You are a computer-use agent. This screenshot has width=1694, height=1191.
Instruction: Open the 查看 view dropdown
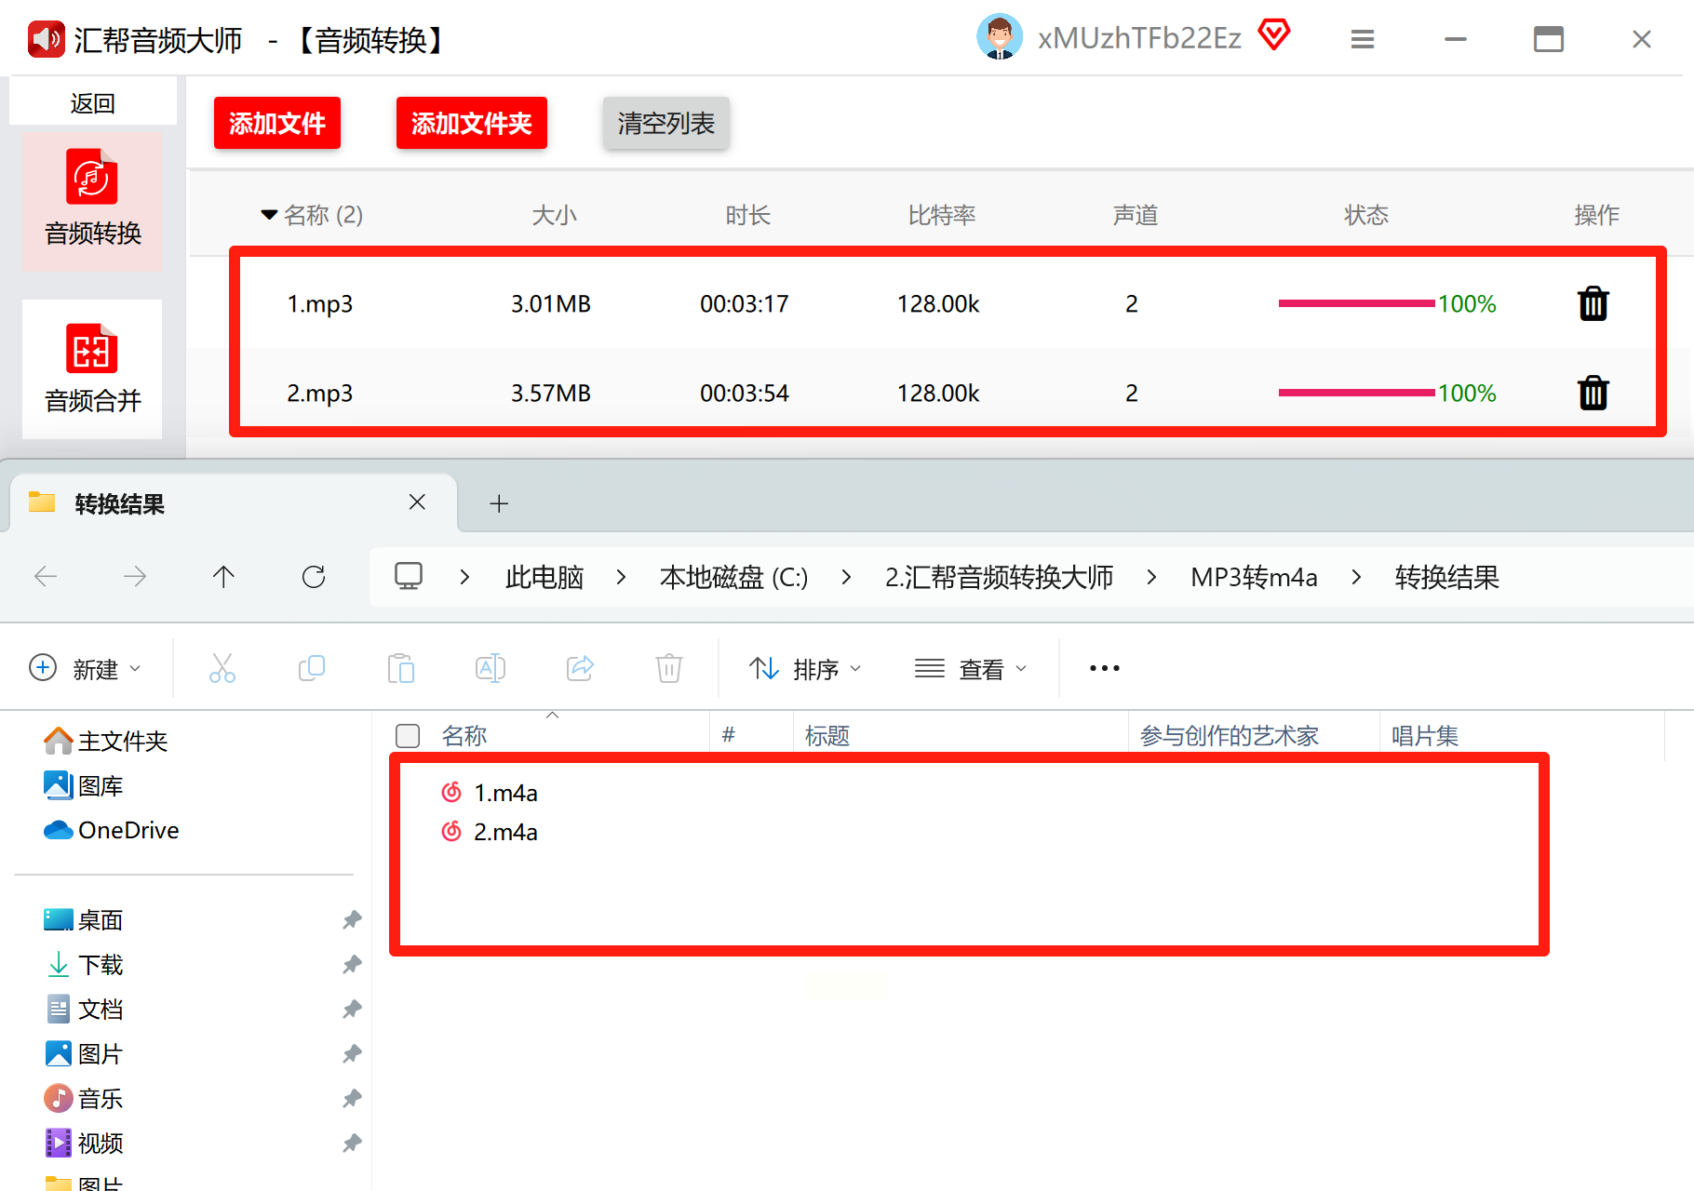[x=971, y=668]
